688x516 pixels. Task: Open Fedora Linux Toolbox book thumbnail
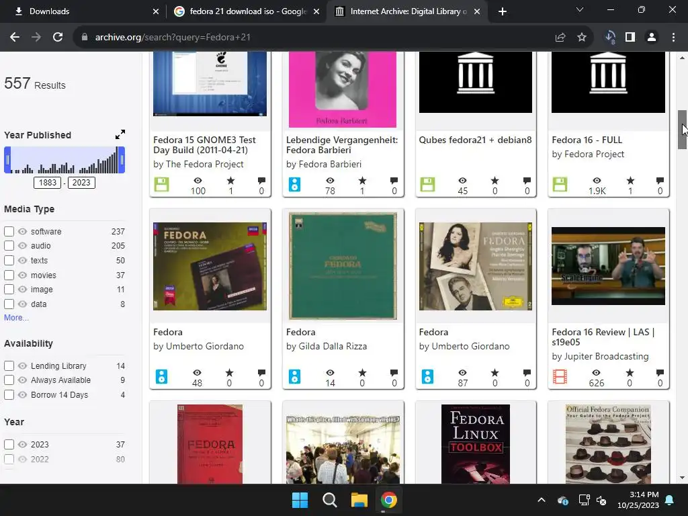[476, 443]
